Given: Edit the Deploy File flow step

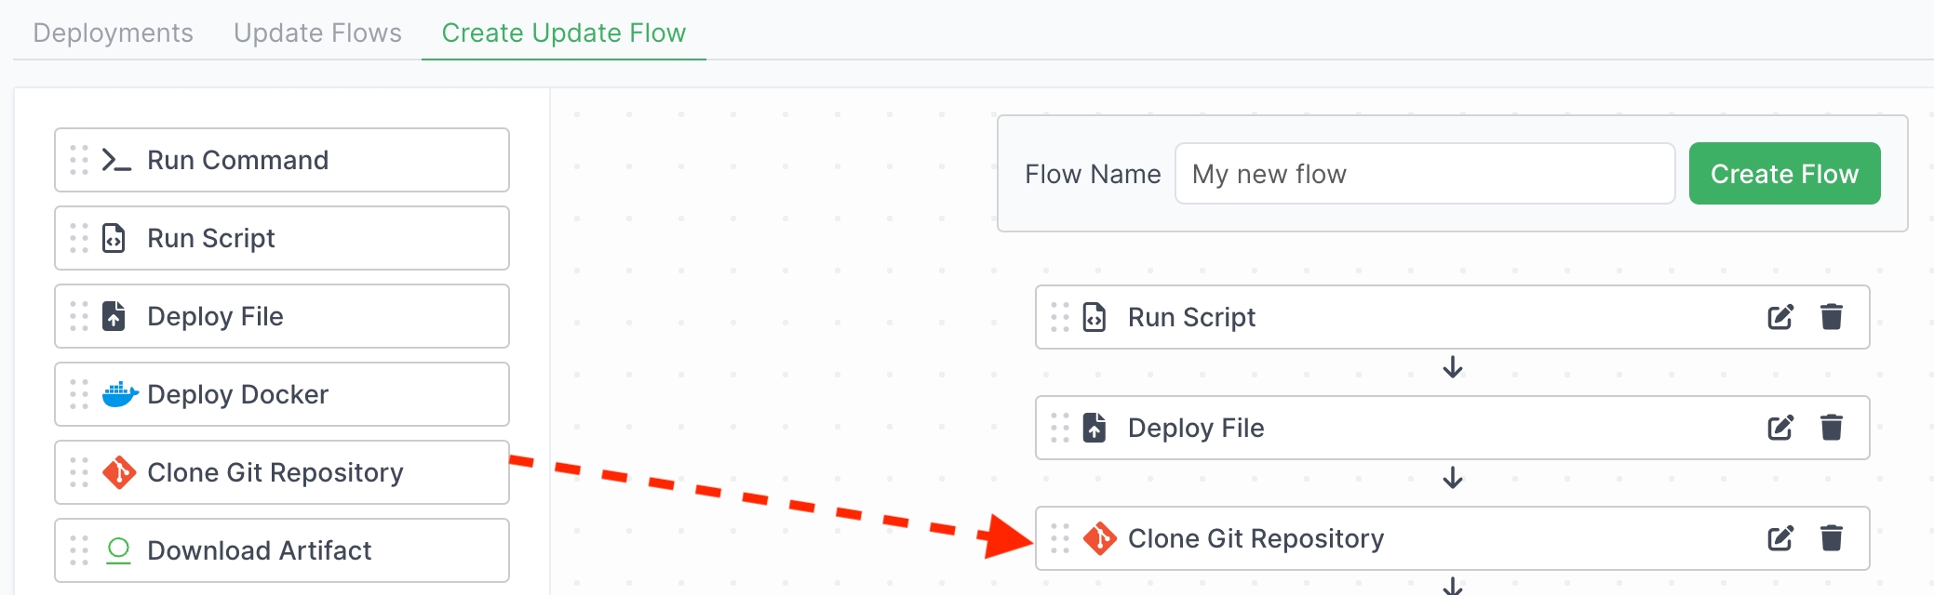Looking at the screenshot, I should (x=1780, y=428).
